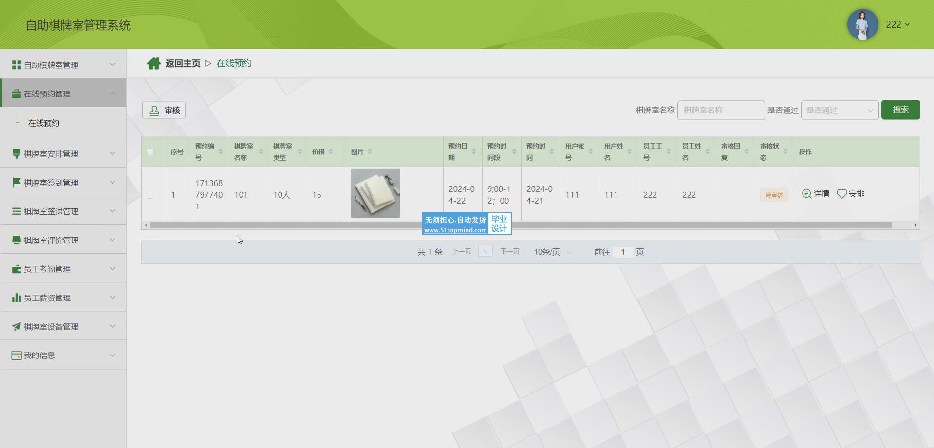Click the magnifier icon for 详情
This screenshot has width=934, height=448.
pyautogui.click(x=806, y=194)
